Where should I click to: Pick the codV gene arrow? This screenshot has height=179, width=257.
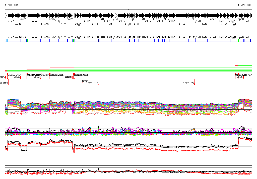pos(52,16)
